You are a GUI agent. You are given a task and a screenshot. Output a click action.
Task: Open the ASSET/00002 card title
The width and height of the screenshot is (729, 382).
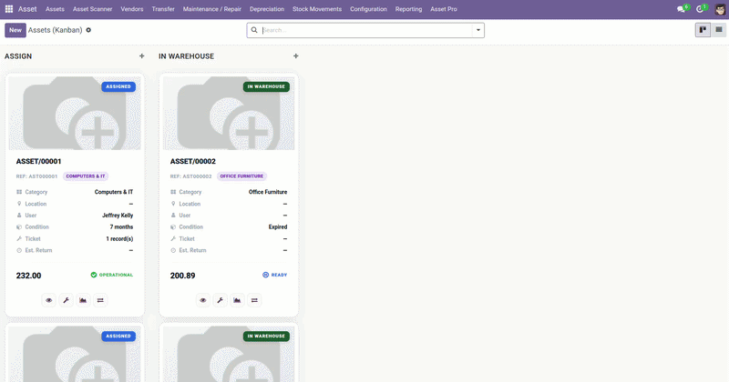(x=193, y=162)
